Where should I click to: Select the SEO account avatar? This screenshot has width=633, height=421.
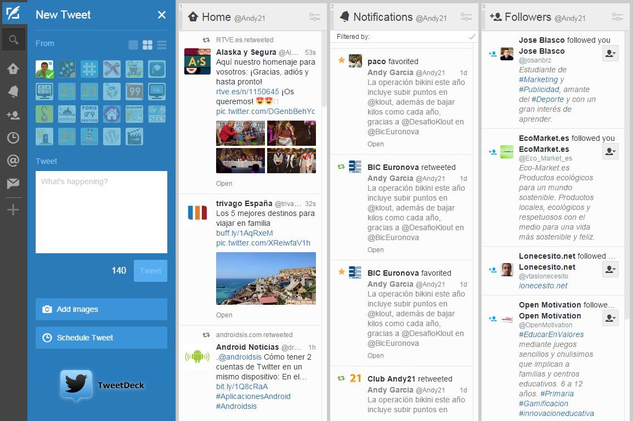157,114
